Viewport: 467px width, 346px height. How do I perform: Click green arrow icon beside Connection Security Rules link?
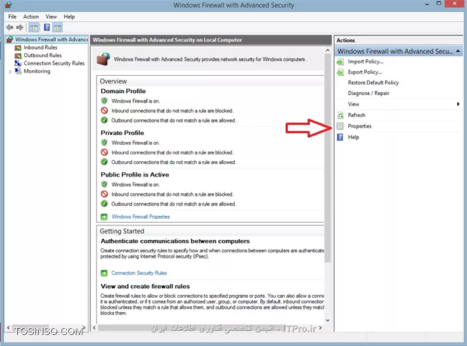[104, 273]
